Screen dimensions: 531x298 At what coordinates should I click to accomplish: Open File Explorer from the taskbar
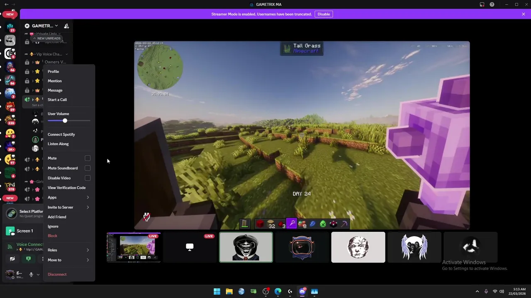pos(229,291)
